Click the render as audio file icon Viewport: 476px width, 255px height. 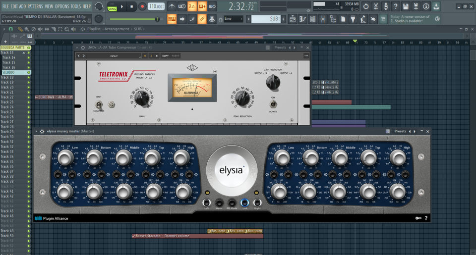[416, 6]
